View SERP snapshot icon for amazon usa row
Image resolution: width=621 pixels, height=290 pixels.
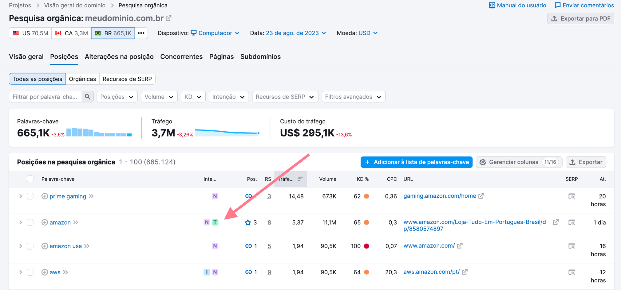tap(572, 246)
